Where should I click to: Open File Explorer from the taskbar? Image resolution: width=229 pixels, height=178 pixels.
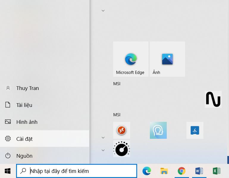[x=164, y=171]
